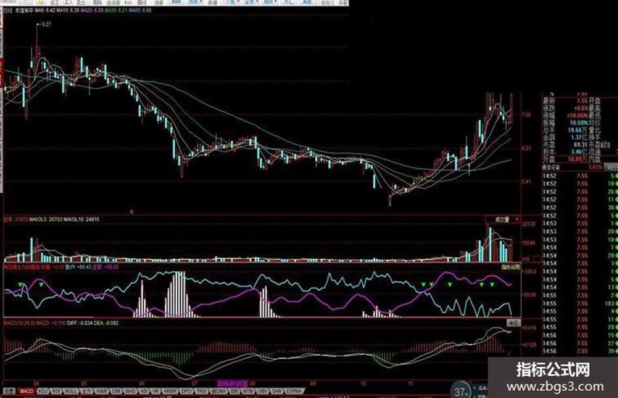Click the 10.89万 outer volume value
This screenshot has width=618, height=398.
577,159
